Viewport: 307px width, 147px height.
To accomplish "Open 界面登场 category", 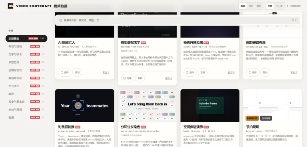I will pyautogui.click(x=26, y=62).
